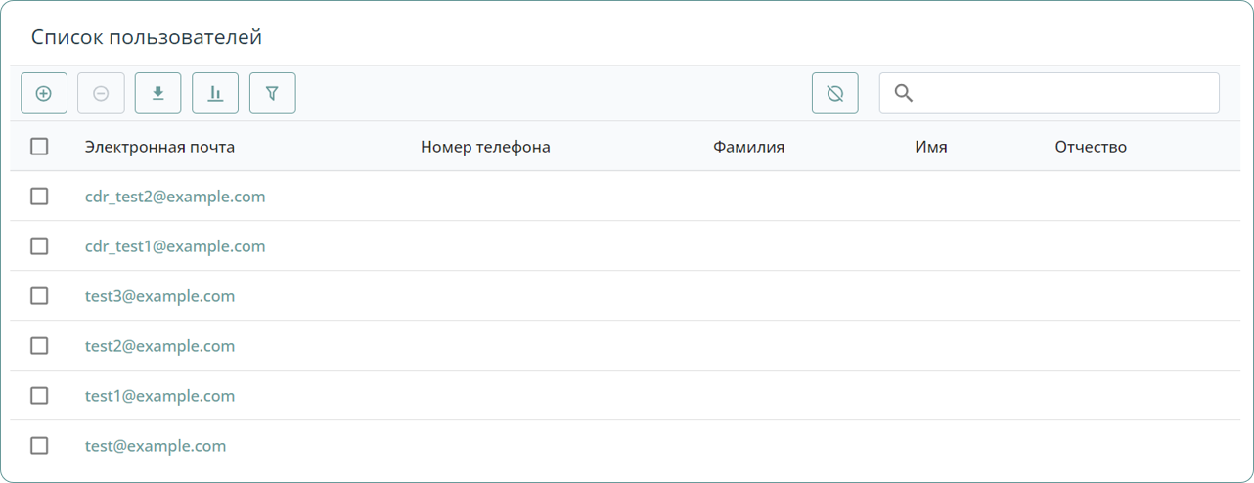Click the magnifying glass search icon
This screenshot has height=483, width=1254.
(904, 94)
